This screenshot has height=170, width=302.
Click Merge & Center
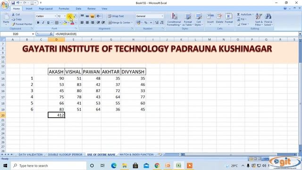tap(120, 23)
